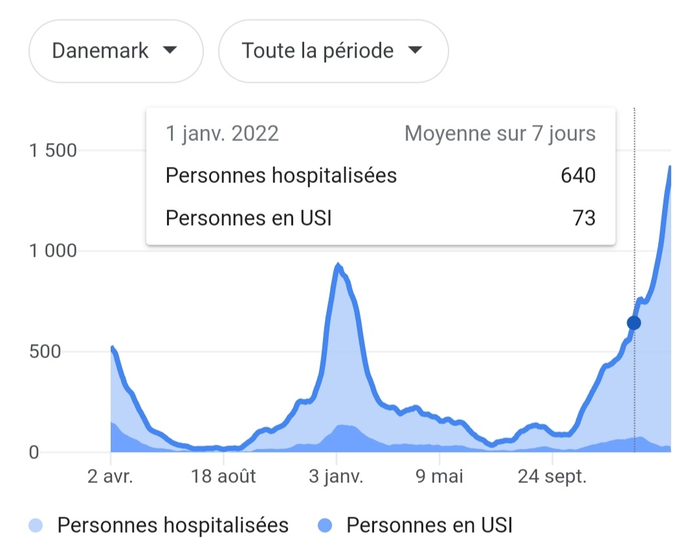The image size is (699, 545).
Task: Click the 73 USI value in tooltip
Action: click(584, 218)
